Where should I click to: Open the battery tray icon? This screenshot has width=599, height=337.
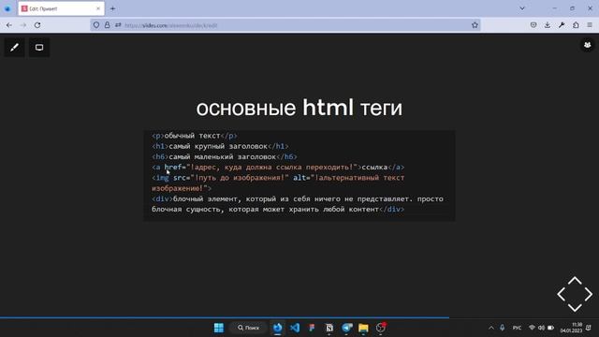point(551,328)
